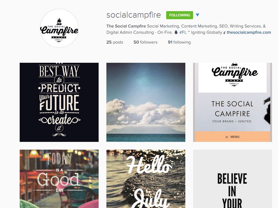Expand the blue dropdown arrow beside FOLLOWING

pos(197,15)
